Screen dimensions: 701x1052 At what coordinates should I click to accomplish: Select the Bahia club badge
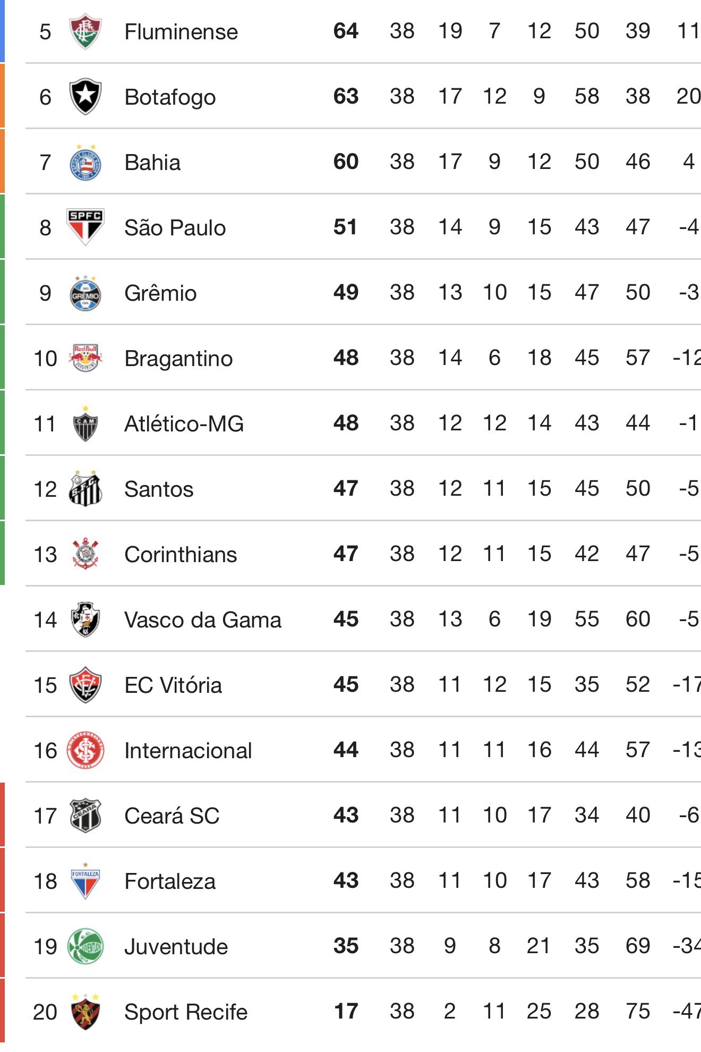pos(86,163)
